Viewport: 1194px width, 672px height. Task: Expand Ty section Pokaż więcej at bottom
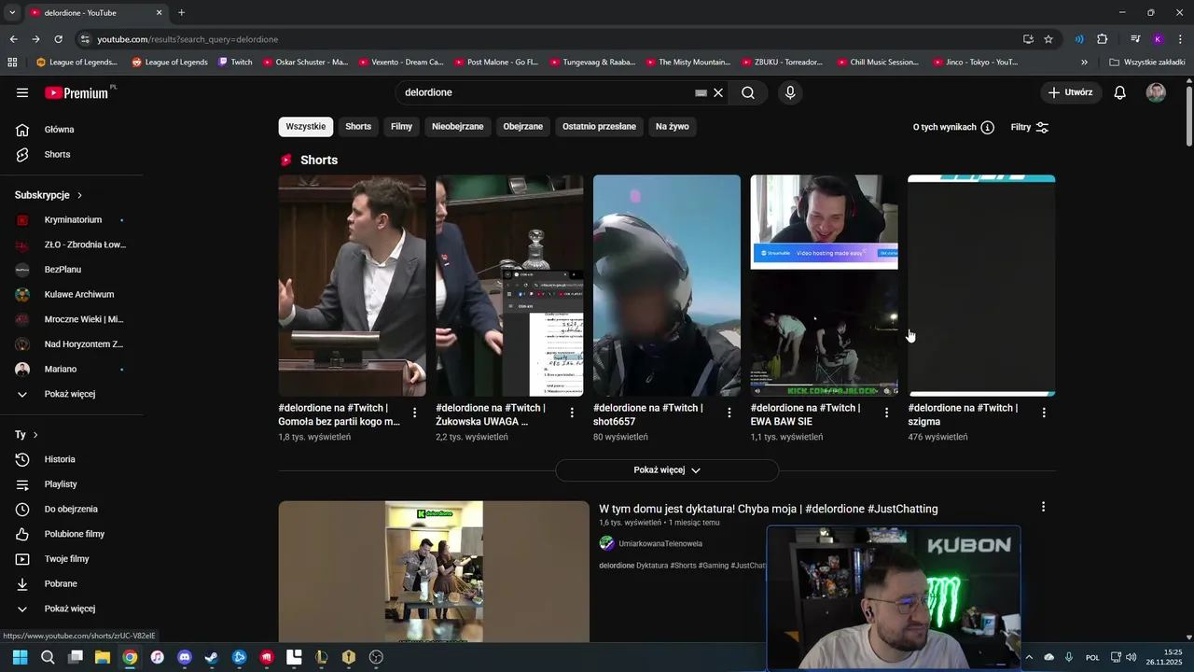tap(71, 609)
